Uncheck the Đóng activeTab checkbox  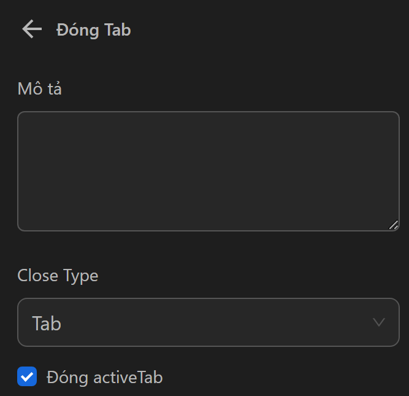pyautogui.click(x=27, y=376)
